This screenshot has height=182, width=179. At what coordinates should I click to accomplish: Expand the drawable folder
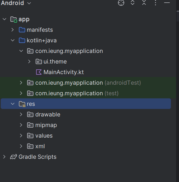21,114
